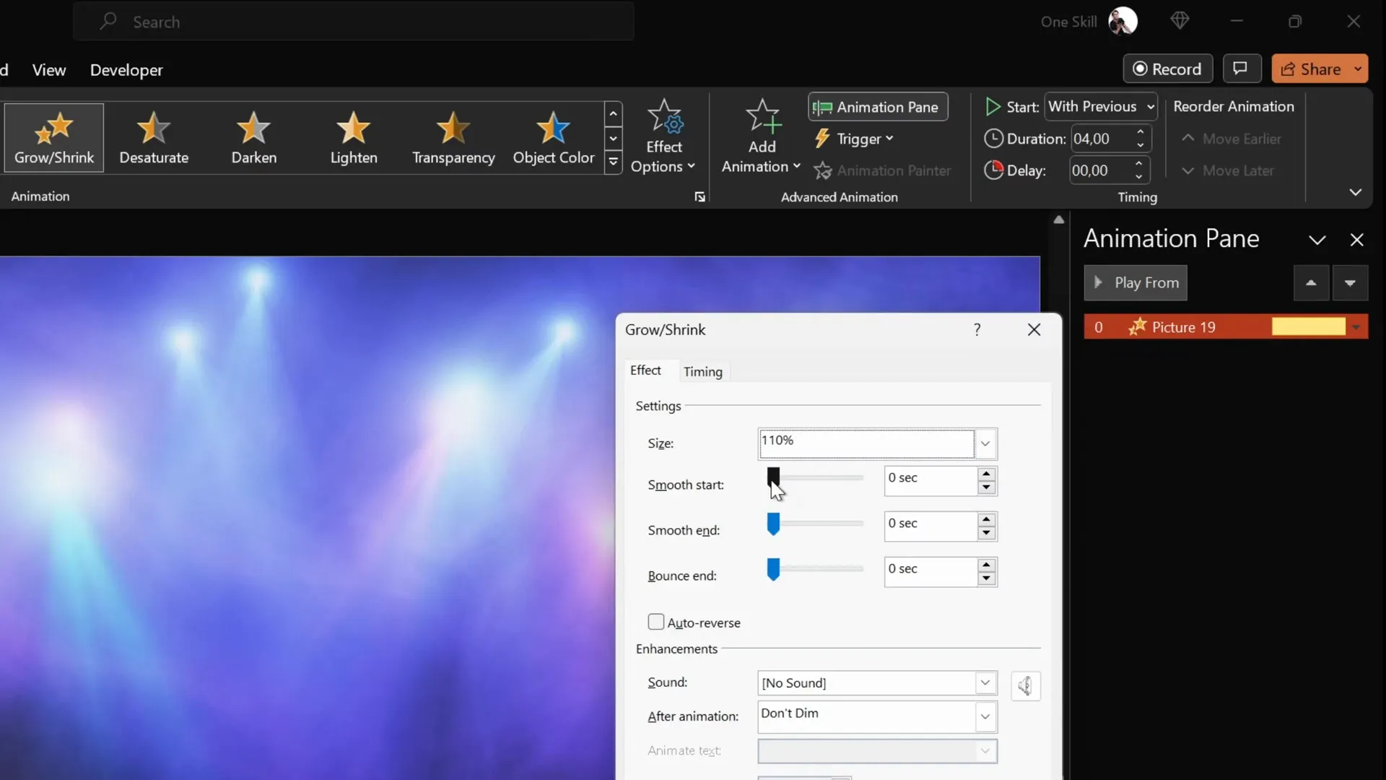1386x780 pixels.
Task: Click Play From in Animation Pane
Action: tap(1136, 282)
